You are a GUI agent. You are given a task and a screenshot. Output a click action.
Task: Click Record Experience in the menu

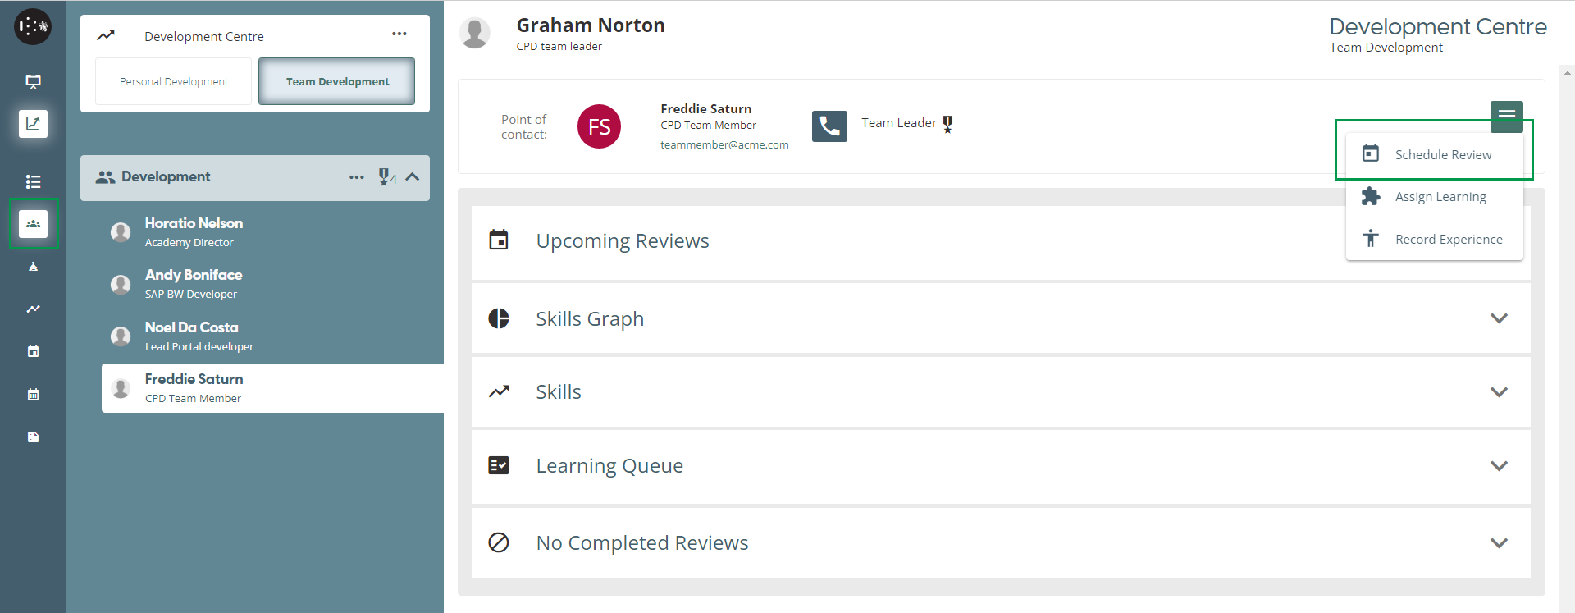pyautogui.click(x=1448, y=240)
